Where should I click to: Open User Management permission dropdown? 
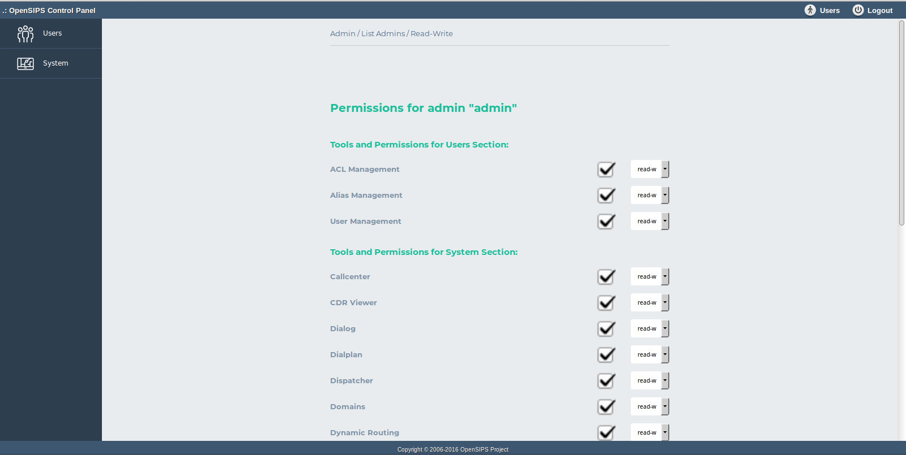pos(650,221)
